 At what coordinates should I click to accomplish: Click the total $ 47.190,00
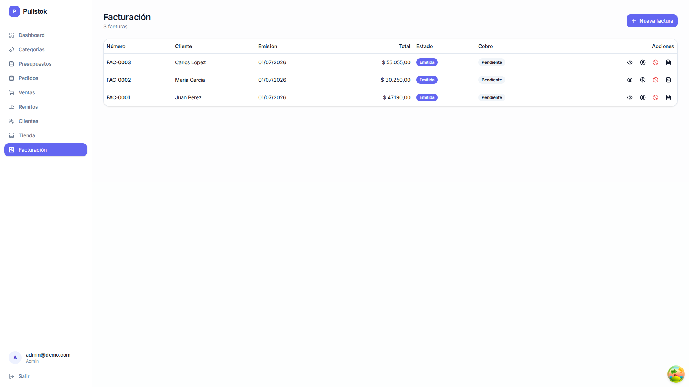(x=397, y=97)
